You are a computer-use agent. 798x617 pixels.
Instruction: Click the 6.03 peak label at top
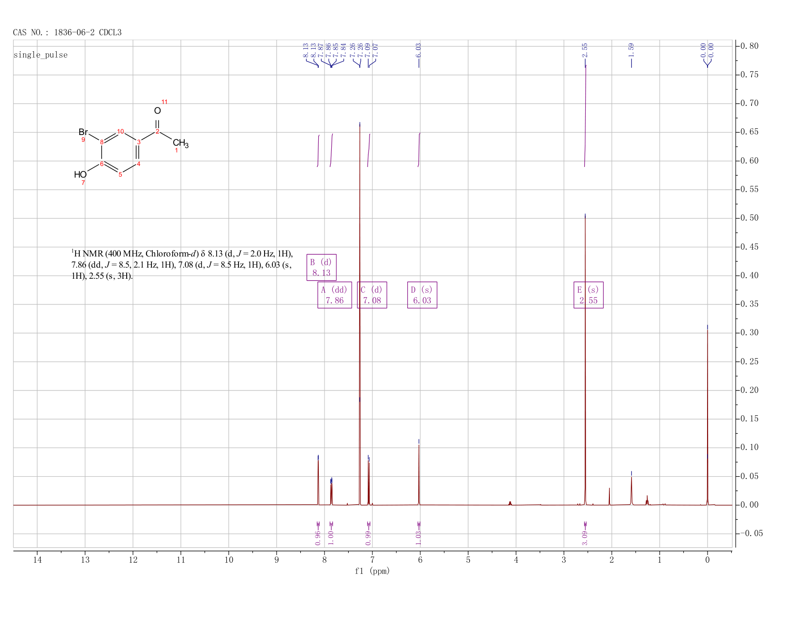point(419,49)
